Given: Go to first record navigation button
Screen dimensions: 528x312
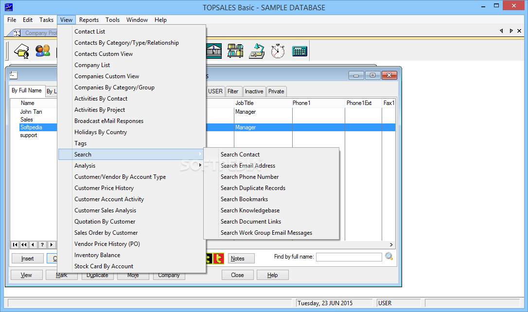Looking at the screenshot, I should pyautogui.click(x=15, y=244).
